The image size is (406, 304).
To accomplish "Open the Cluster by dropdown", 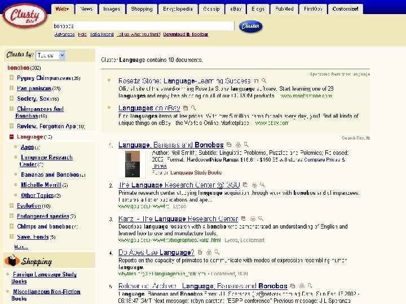I will point(51,55).
